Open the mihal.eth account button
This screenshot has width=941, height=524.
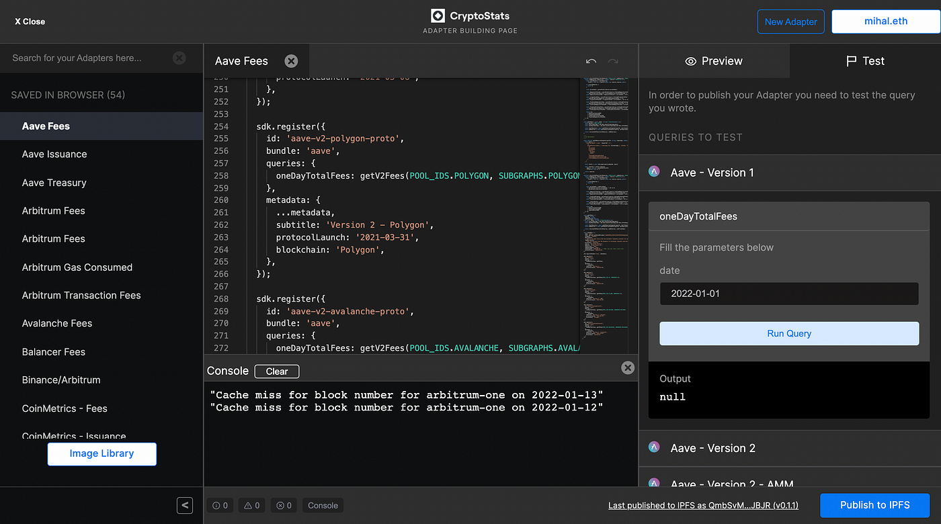pos(886,21)
